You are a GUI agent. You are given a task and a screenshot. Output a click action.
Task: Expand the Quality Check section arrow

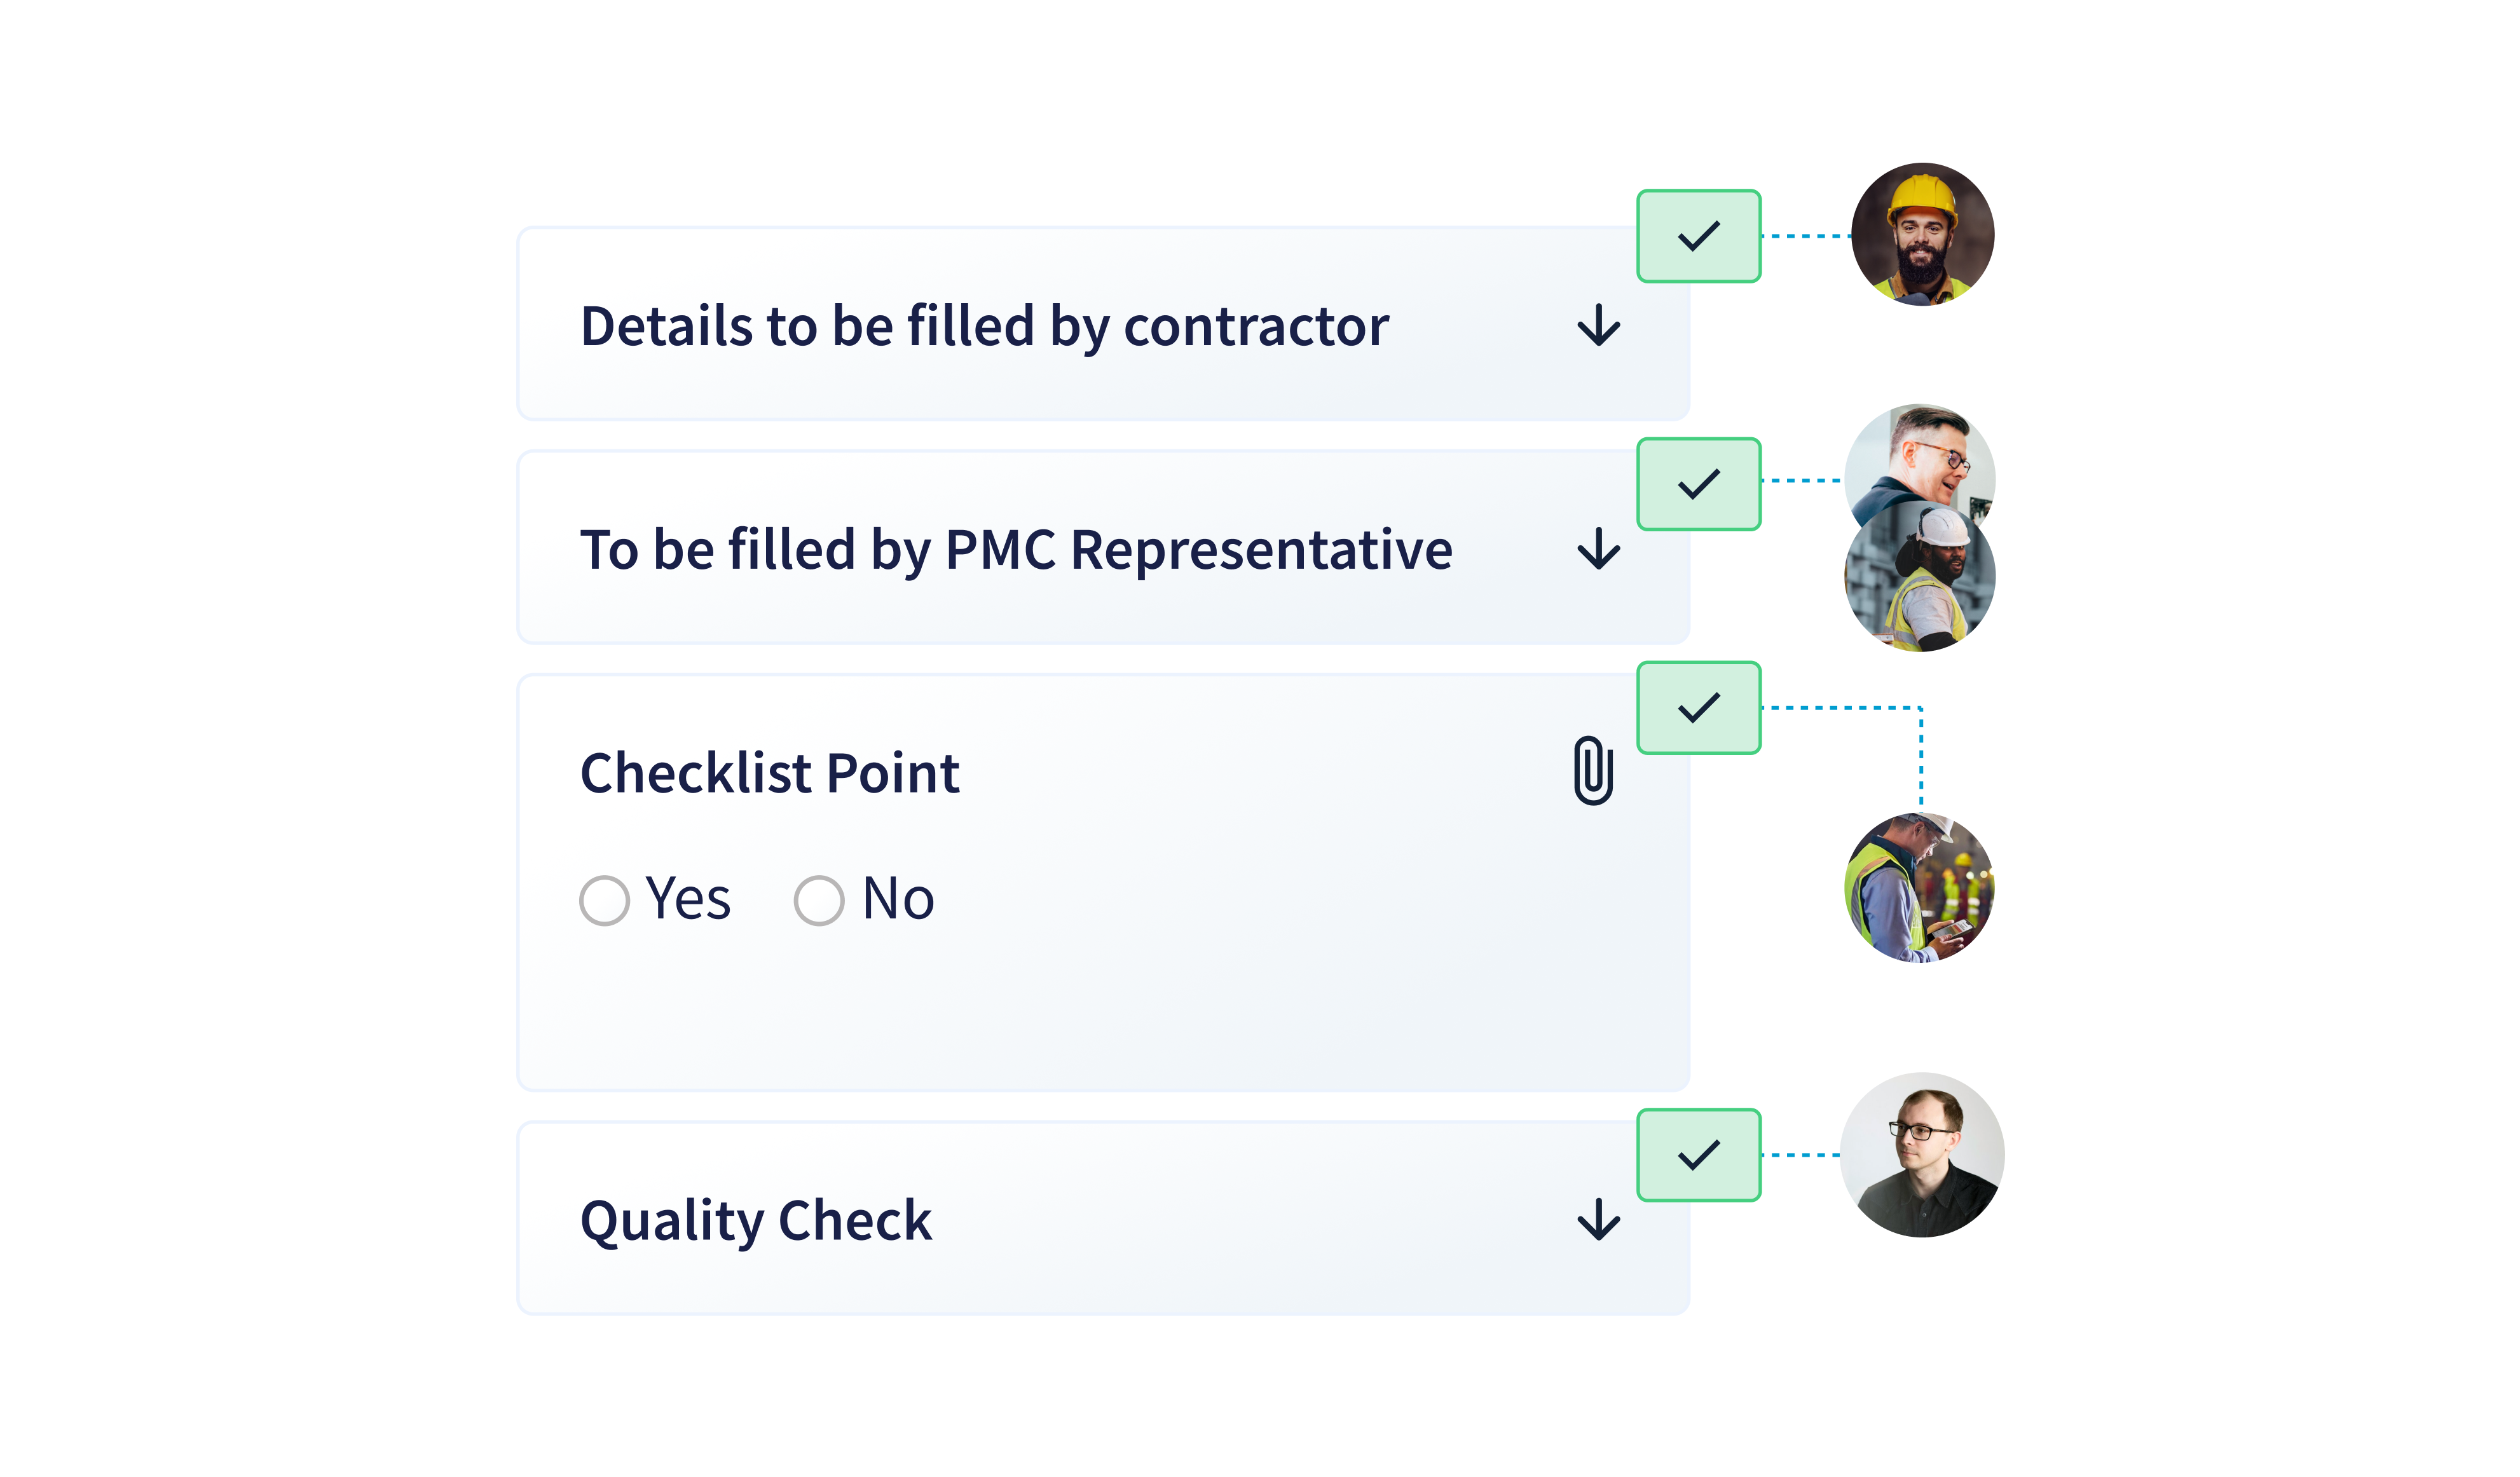tap(1598, 1219)
